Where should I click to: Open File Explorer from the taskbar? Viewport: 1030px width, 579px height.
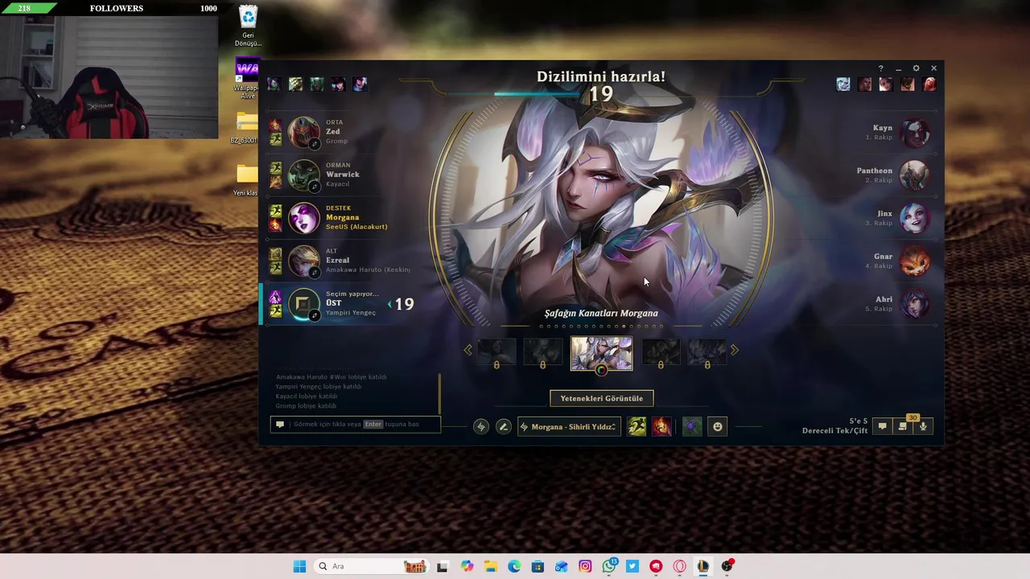pos(490,566)
